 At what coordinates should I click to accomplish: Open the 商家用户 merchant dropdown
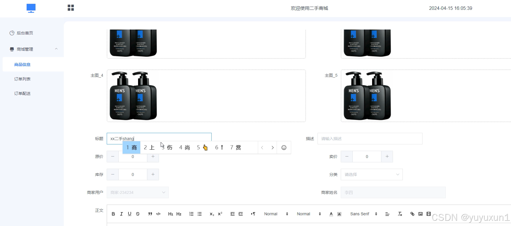coord(137,192)
